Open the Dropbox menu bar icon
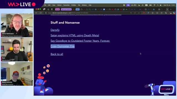The height and width of the screenshot is (99, 177). click(124, 5)
